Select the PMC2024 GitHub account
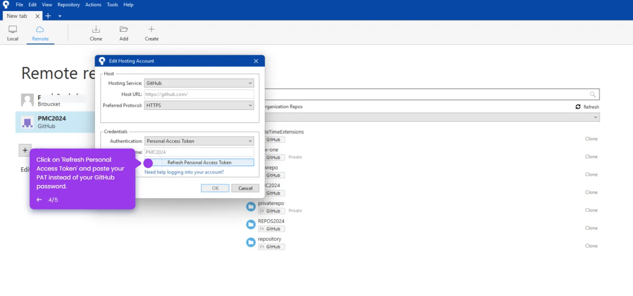This screenshot has width=633, height=296. pos(55,122)
